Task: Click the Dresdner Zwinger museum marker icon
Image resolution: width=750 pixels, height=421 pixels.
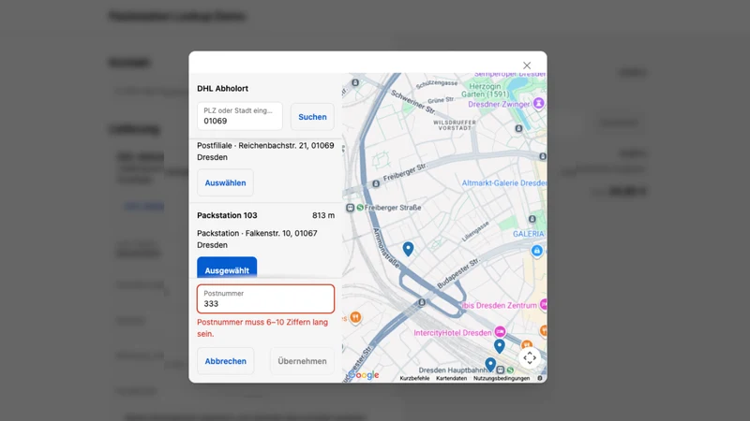Action: (538, 103)
